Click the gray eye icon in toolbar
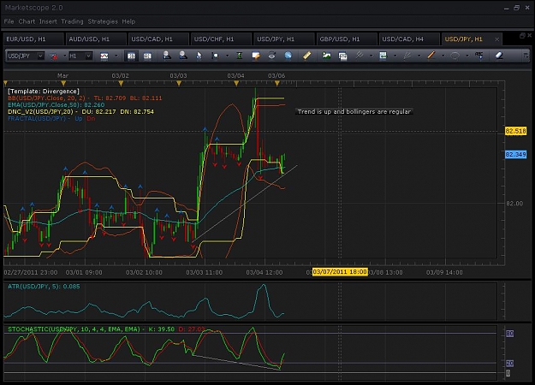This screenshot has height=385, width=535. (271, 56)
